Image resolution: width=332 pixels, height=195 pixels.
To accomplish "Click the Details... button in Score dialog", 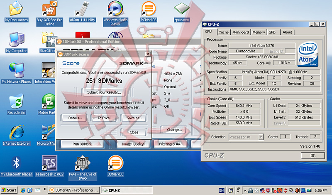I will pyautogui.click(x=75, y=118).
